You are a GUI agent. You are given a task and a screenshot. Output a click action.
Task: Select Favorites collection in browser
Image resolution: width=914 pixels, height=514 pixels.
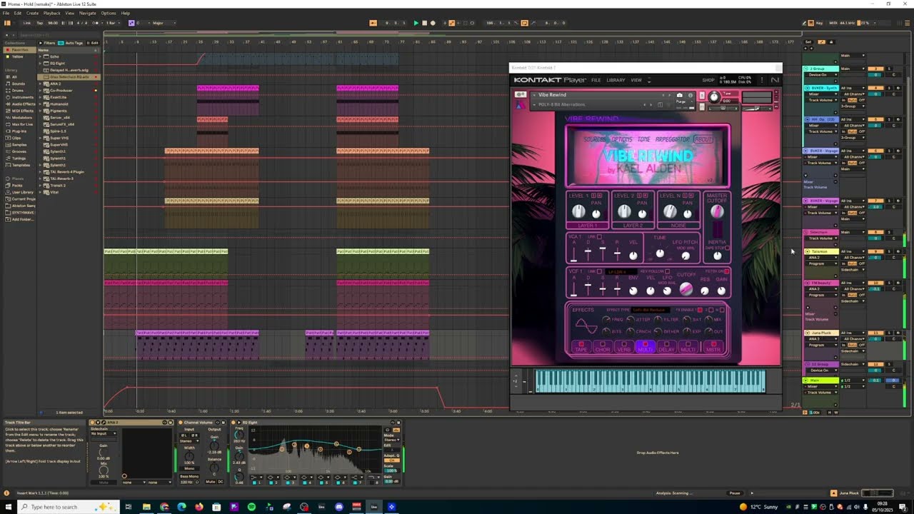(x=19, y=50)
